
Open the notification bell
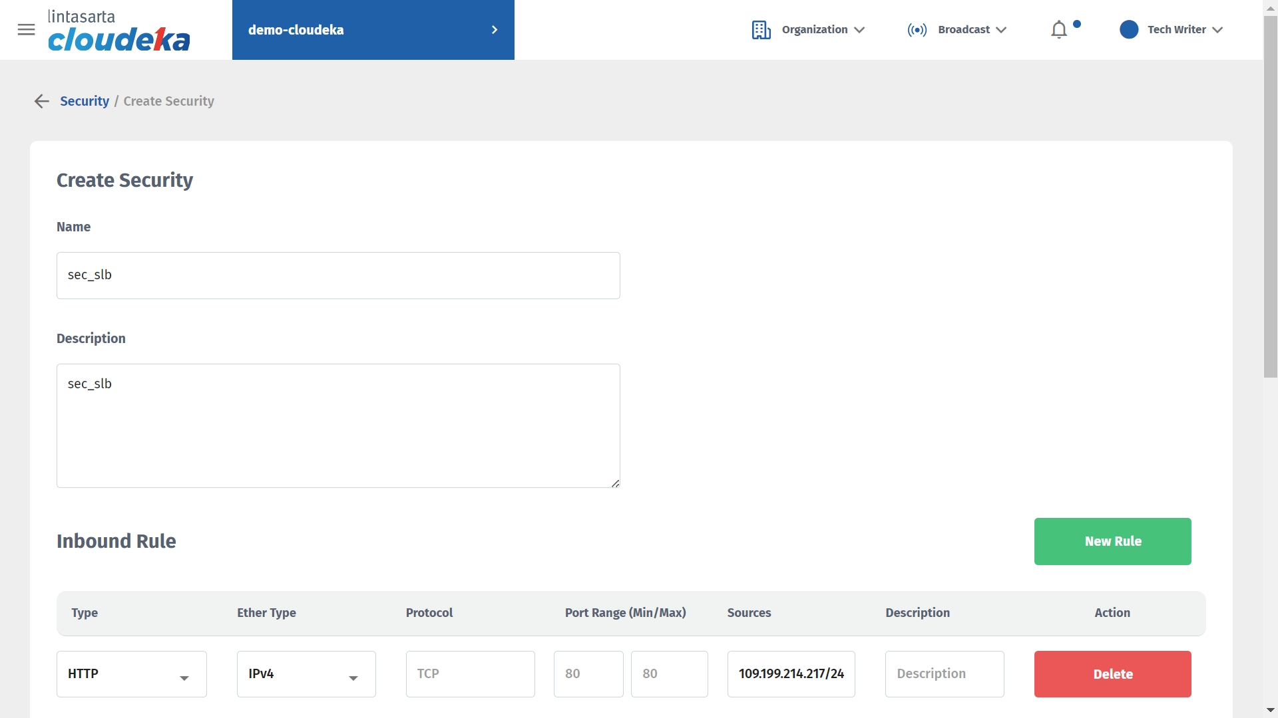point(1059,30)
